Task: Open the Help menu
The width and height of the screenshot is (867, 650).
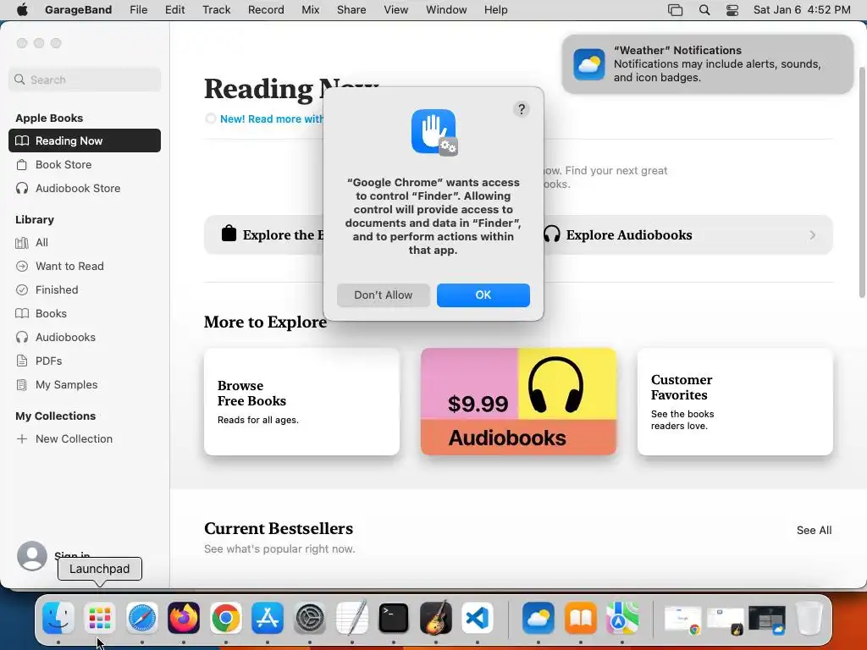Action: click(495, 10)
